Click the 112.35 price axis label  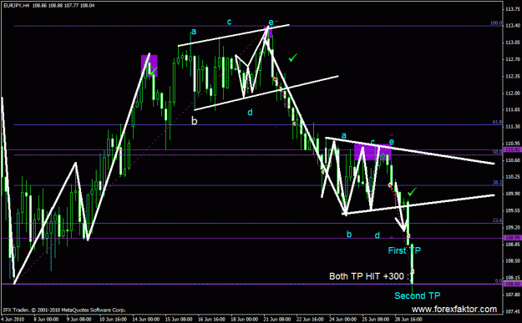[513, 76]
